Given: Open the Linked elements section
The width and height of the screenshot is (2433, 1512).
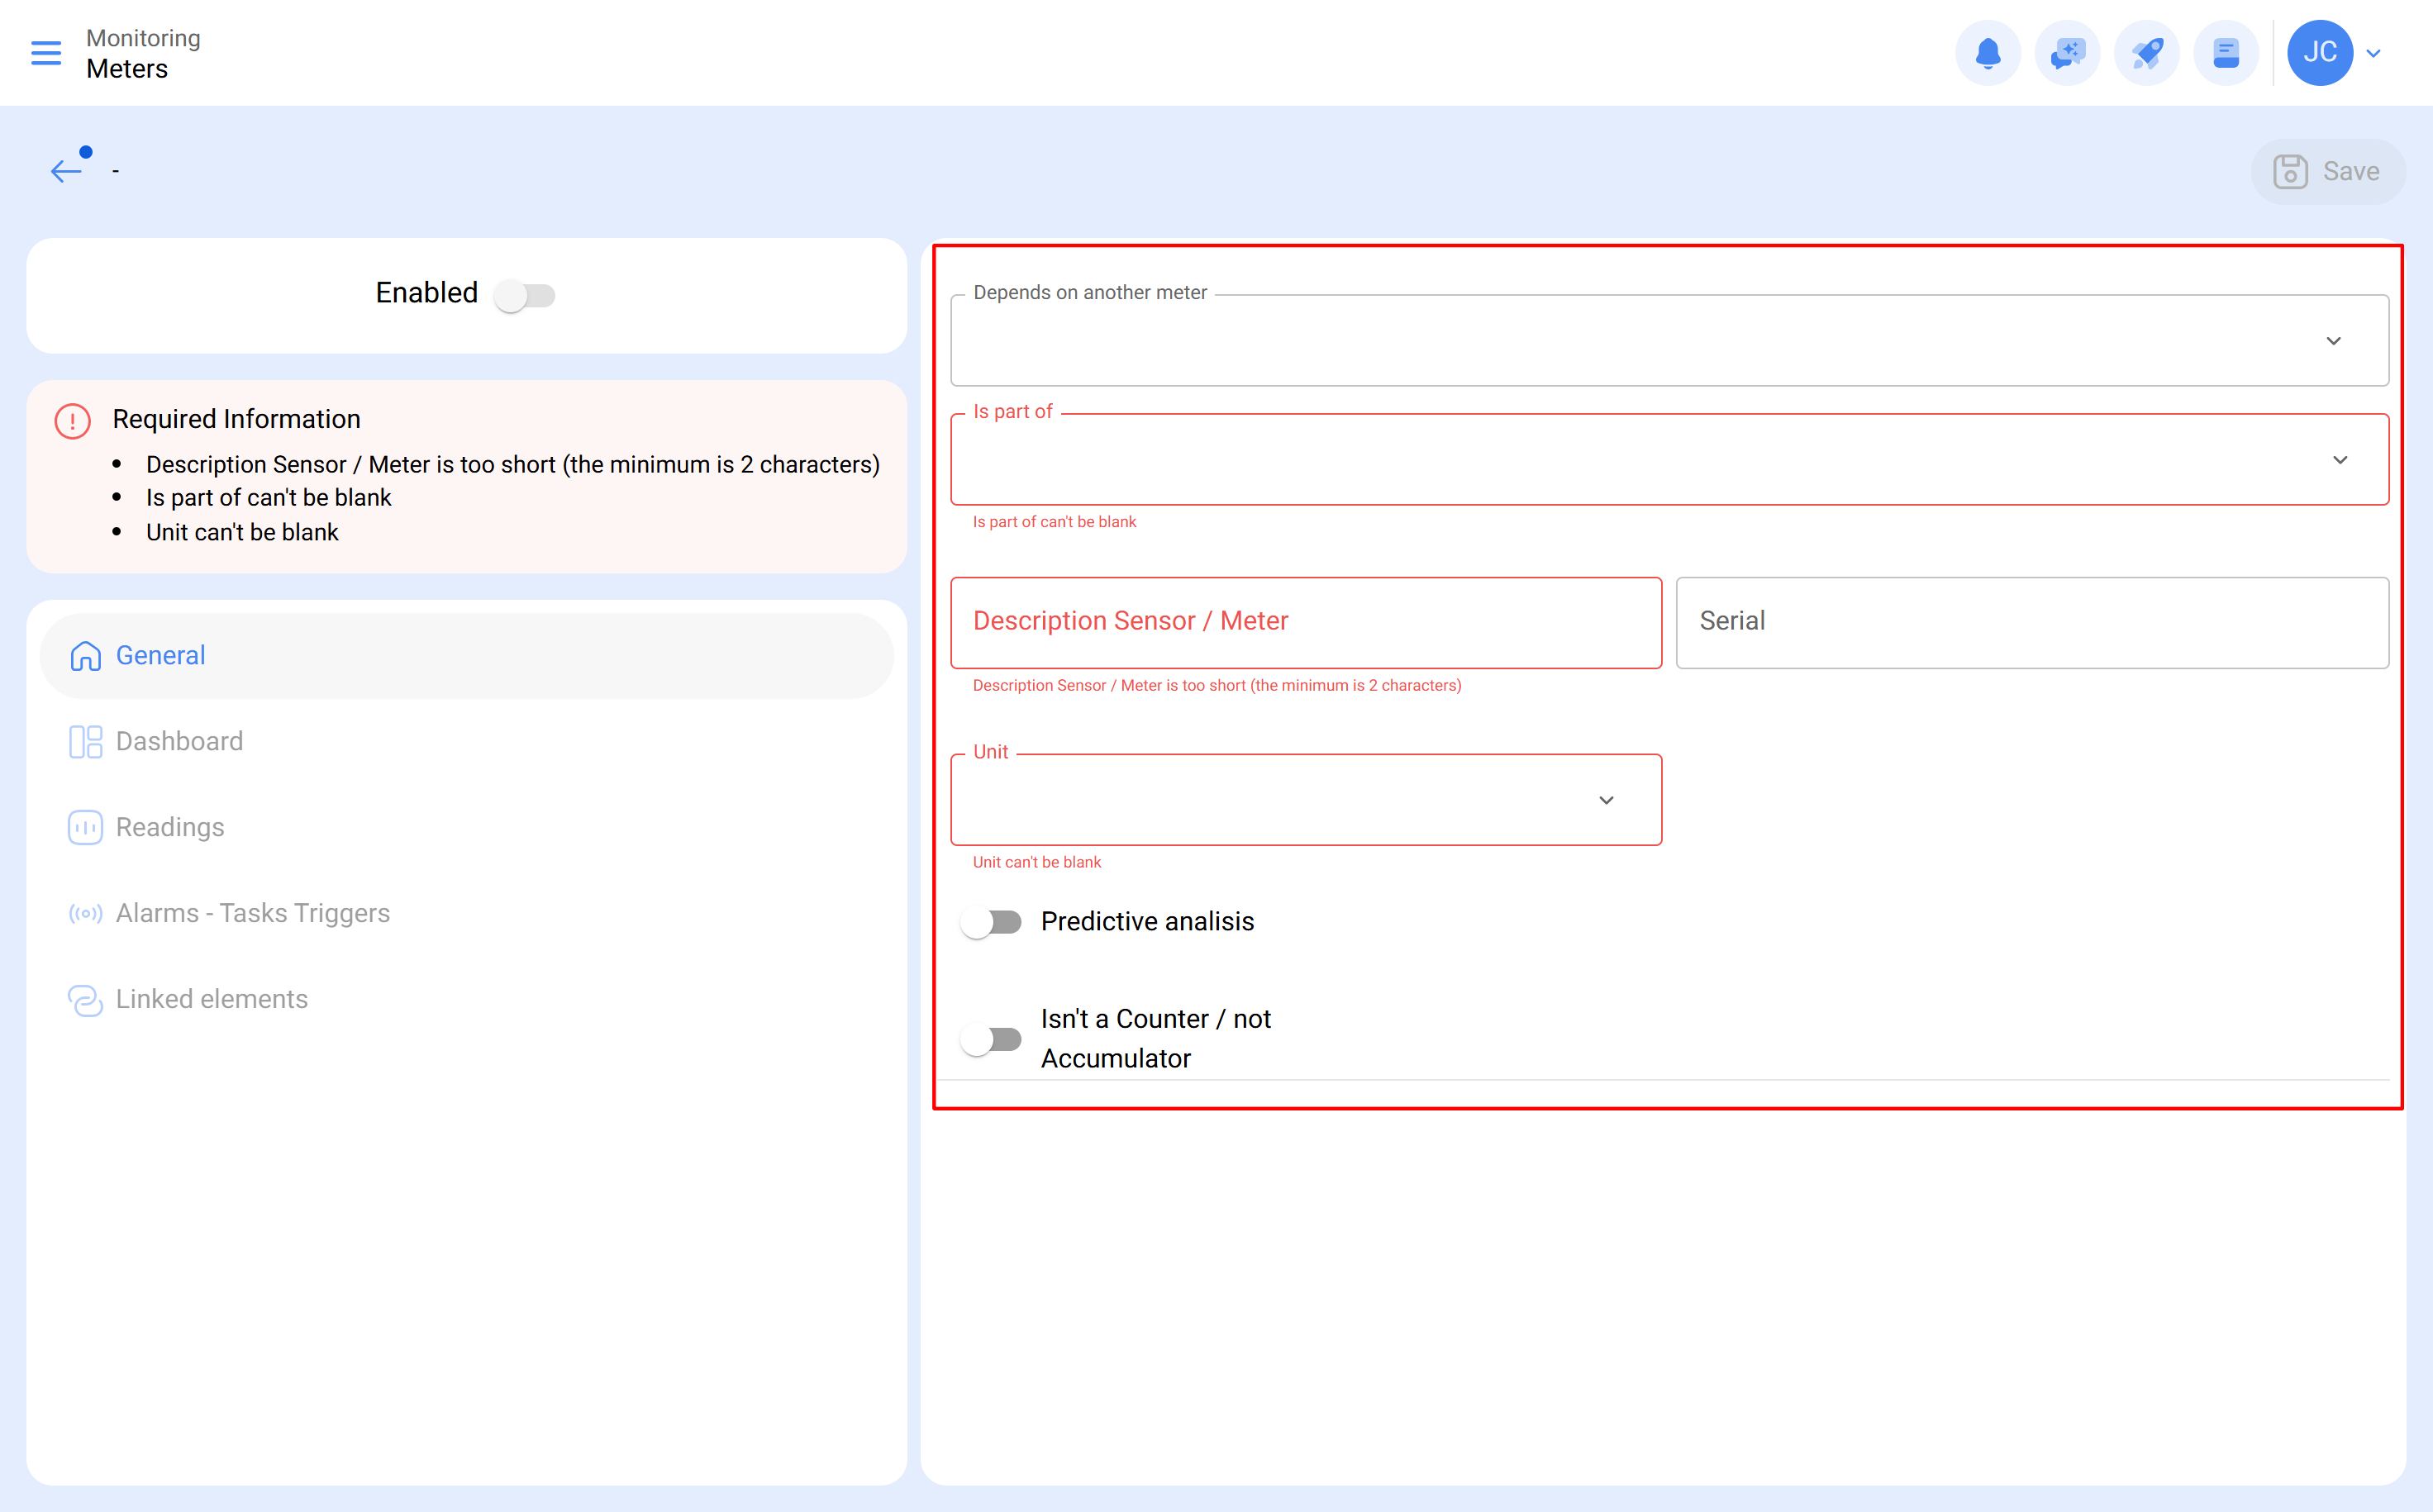Looking at the screenshot, I should point(466,1000).
